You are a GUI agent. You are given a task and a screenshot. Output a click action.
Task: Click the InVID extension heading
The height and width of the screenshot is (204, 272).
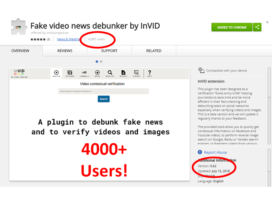pos(211,81)
